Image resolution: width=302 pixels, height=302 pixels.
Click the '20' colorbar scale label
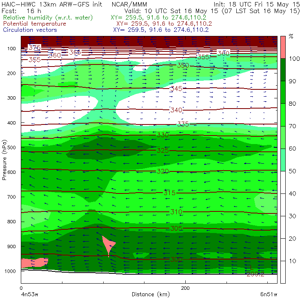tap(292, 238)
